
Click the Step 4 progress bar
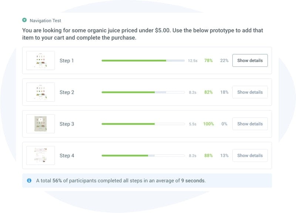pos(143,155)
